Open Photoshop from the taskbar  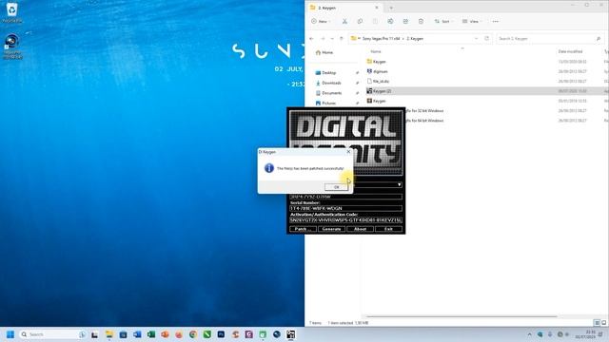click(221, 334)
